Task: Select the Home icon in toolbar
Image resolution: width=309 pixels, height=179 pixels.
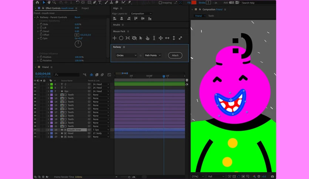Action: pos(37,3)
